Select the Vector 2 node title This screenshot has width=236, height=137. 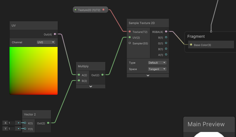click(x=30, y=114)
